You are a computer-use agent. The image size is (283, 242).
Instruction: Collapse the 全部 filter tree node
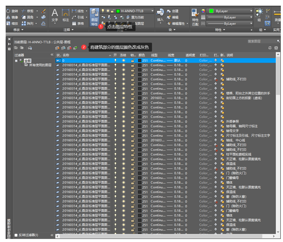(x=16, y=60)
